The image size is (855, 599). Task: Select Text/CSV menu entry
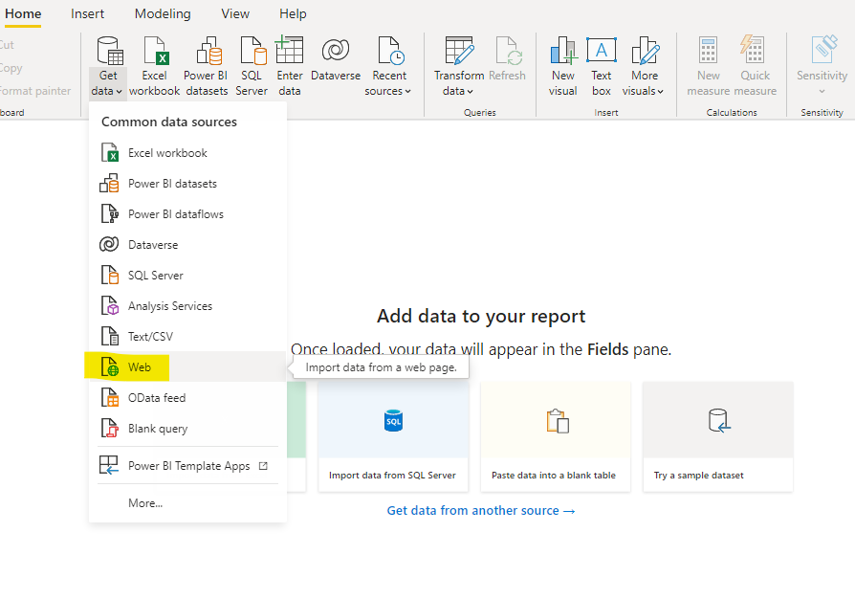coord(187,337)
